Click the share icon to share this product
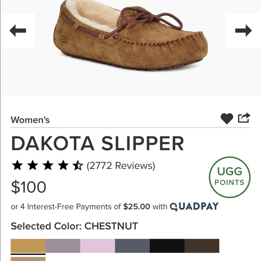The image size is (261, 261). coord(244,118)
